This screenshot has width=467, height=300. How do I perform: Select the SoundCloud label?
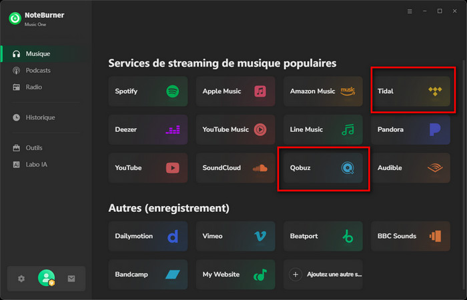[x=221, y=168]
